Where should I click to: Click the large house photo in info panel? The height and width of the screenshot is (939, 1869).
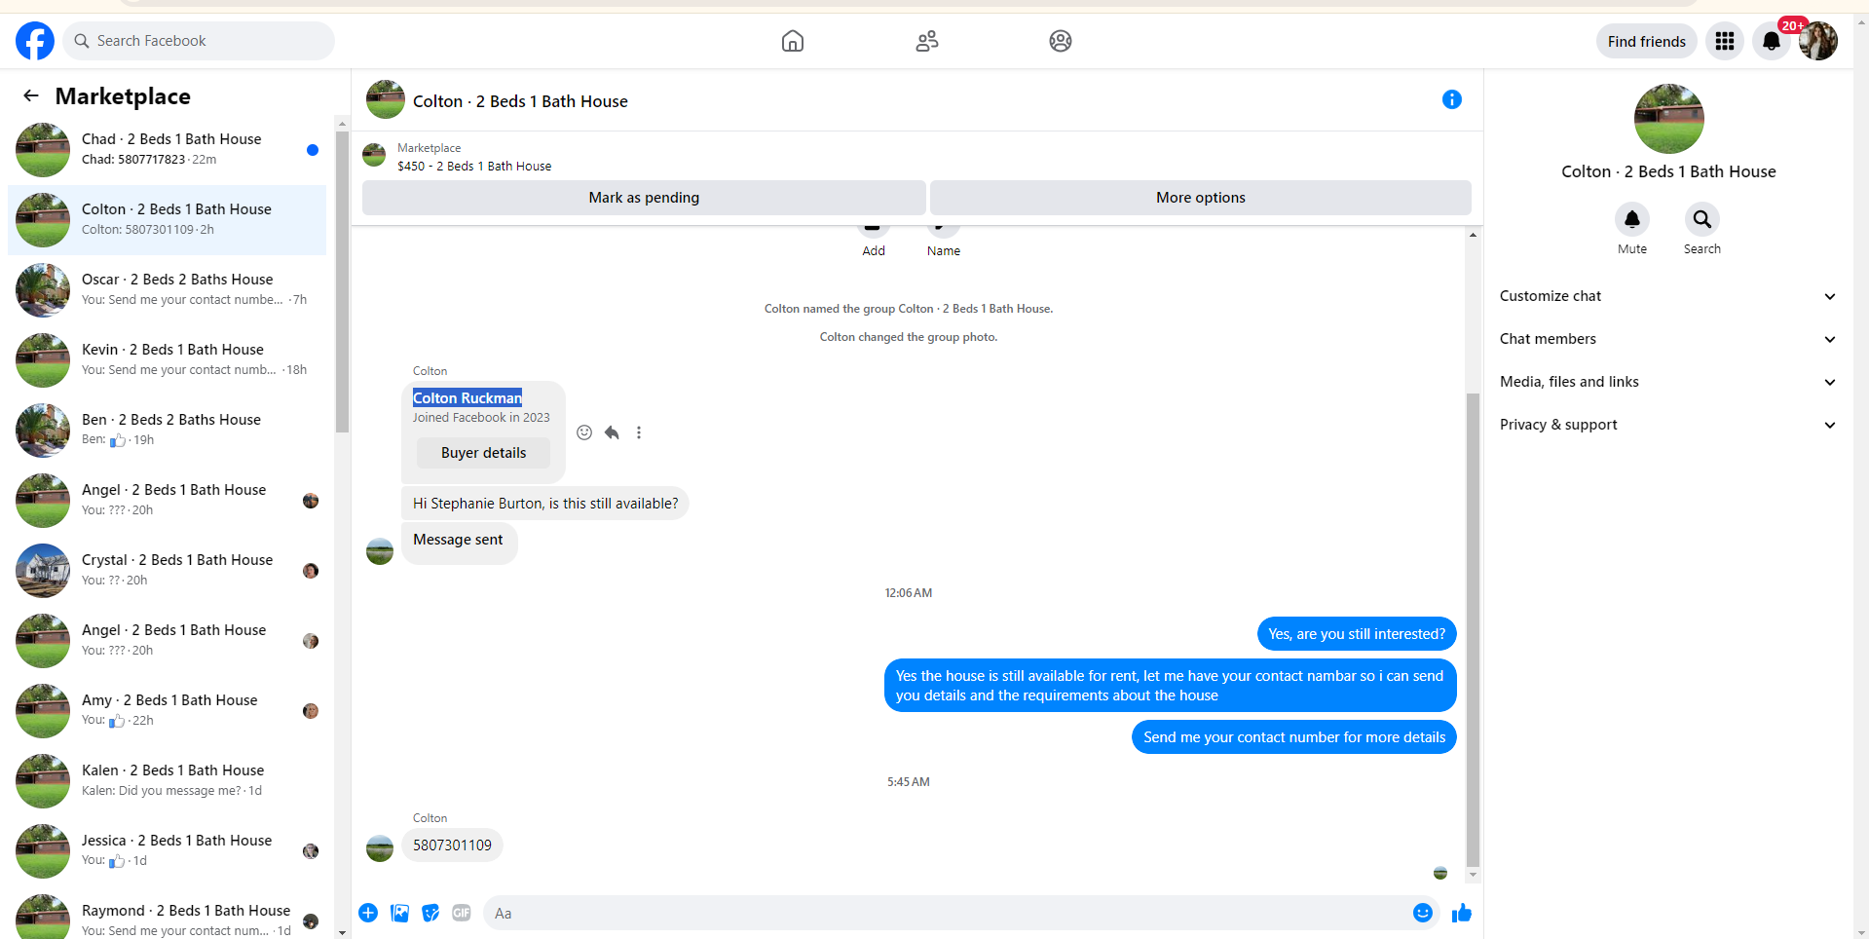click(x=1669, y=119)
